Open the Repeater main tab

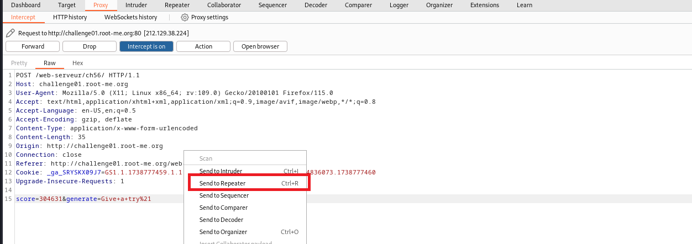pyautogui.click(x=177, y=5)
